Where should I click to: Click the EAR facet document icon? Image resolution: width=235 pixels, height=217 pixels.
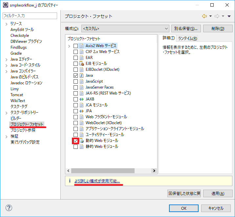pyautogui.click(x=81, y=58)
